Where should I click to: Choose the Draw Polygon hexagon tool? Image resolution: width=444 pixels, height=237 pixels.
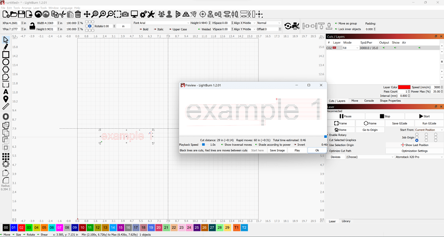pos(6,69)
